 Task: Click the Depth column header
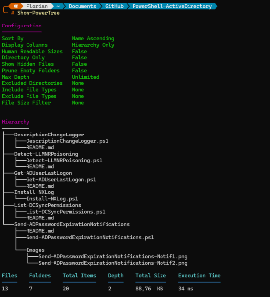[116, 276]
